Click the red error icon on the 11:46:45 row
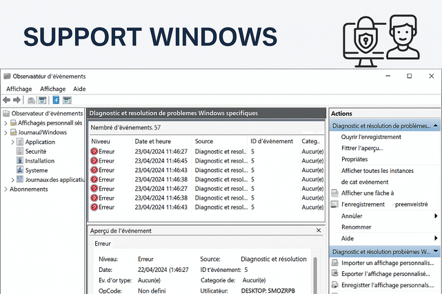Screen dimensions: 442x294 tap(94, 161)
